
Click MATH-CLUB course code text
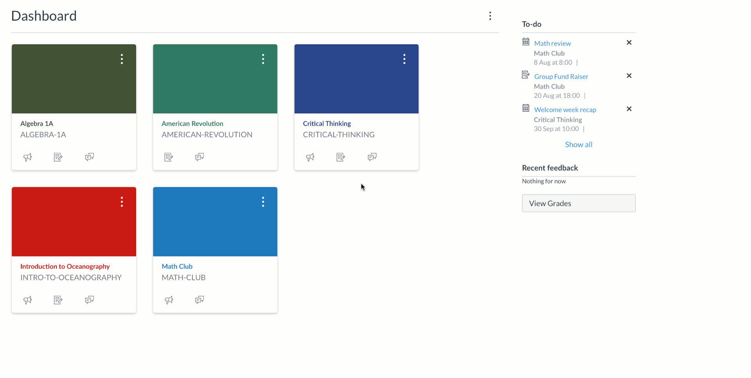(183, 278)
